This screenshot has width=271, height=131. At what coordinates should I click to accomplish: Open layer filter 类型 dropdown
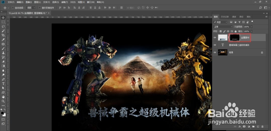(220, 22)
